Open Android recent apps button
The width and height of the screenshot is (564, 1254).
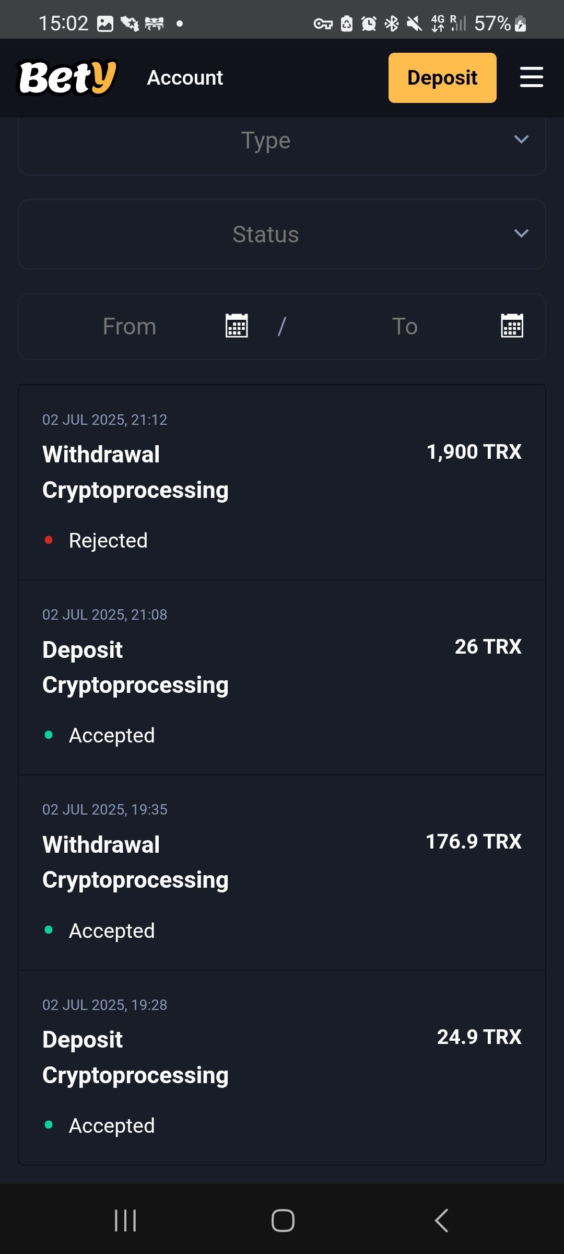pos(125,1221)
